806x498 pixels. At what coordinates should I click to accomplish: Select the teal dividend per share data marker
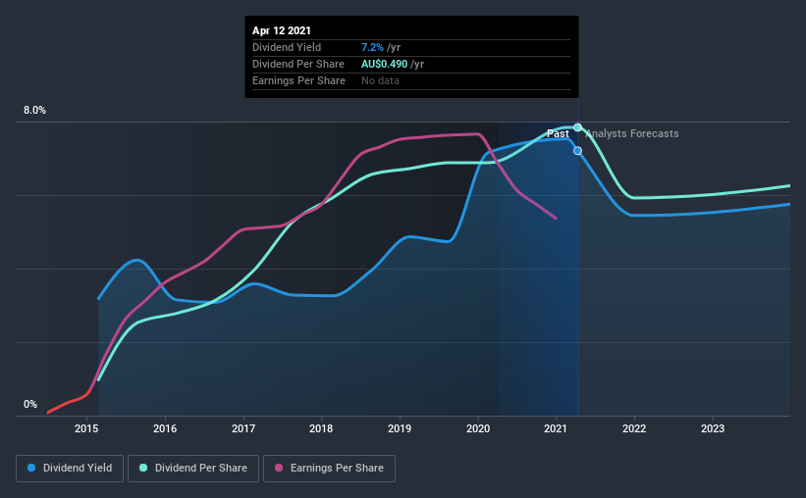(578, 127)
